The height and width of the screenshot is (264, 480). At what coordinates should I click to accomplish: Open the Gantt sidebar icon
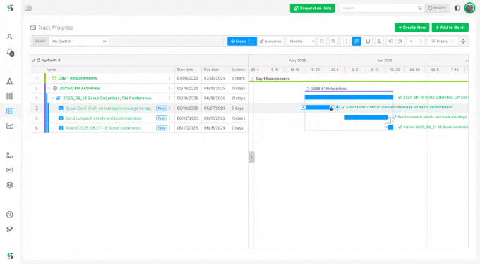10,111
